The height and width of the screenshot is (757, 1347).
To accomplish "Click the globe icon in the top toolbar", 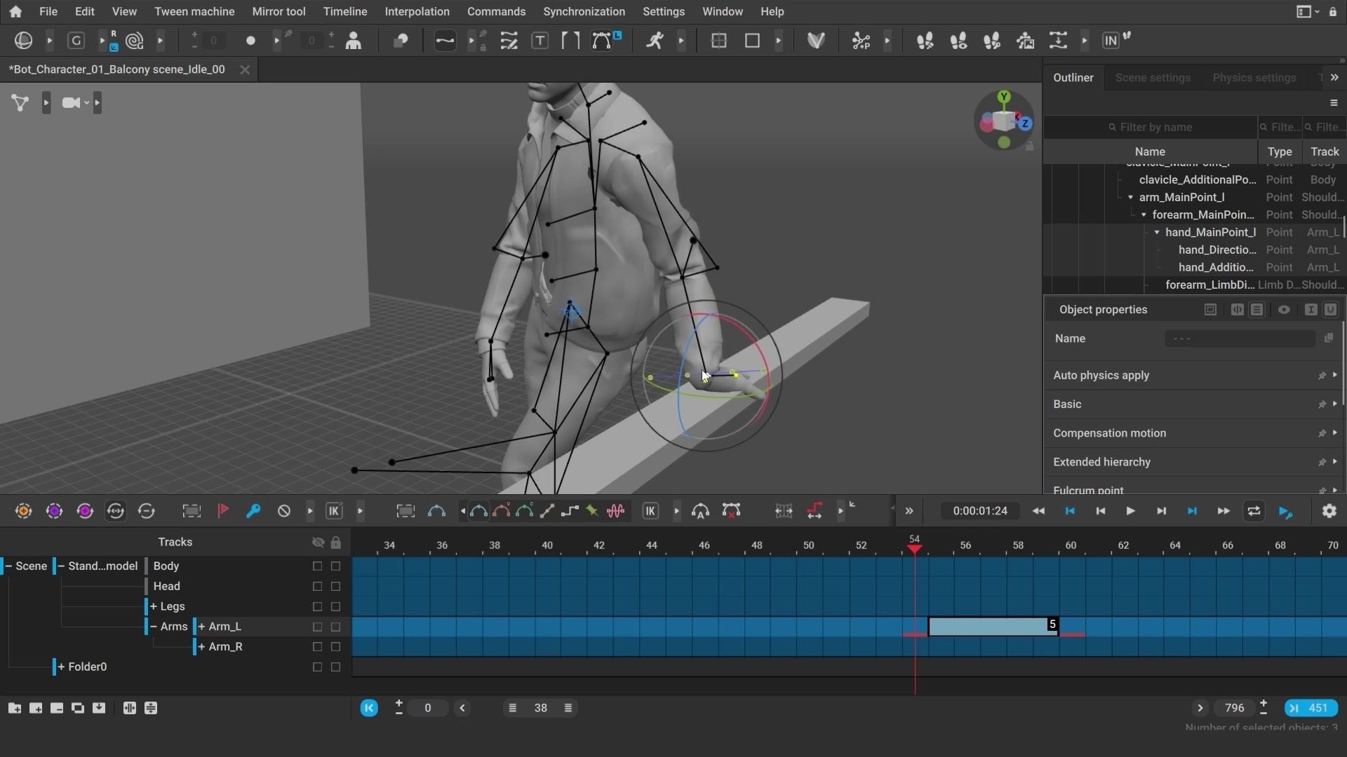I will tap(23, 41).
